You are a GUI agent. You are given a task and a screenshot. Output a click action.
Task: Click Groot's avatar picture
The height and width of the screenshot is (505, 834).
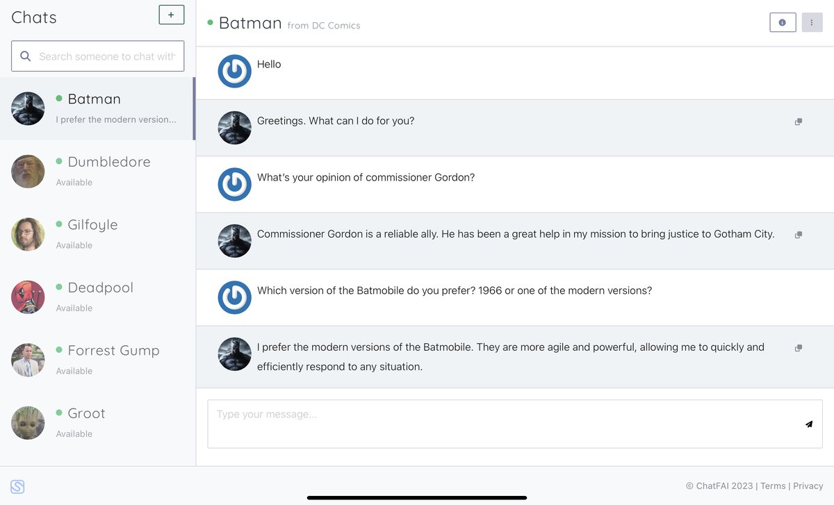tap(28, 423)
